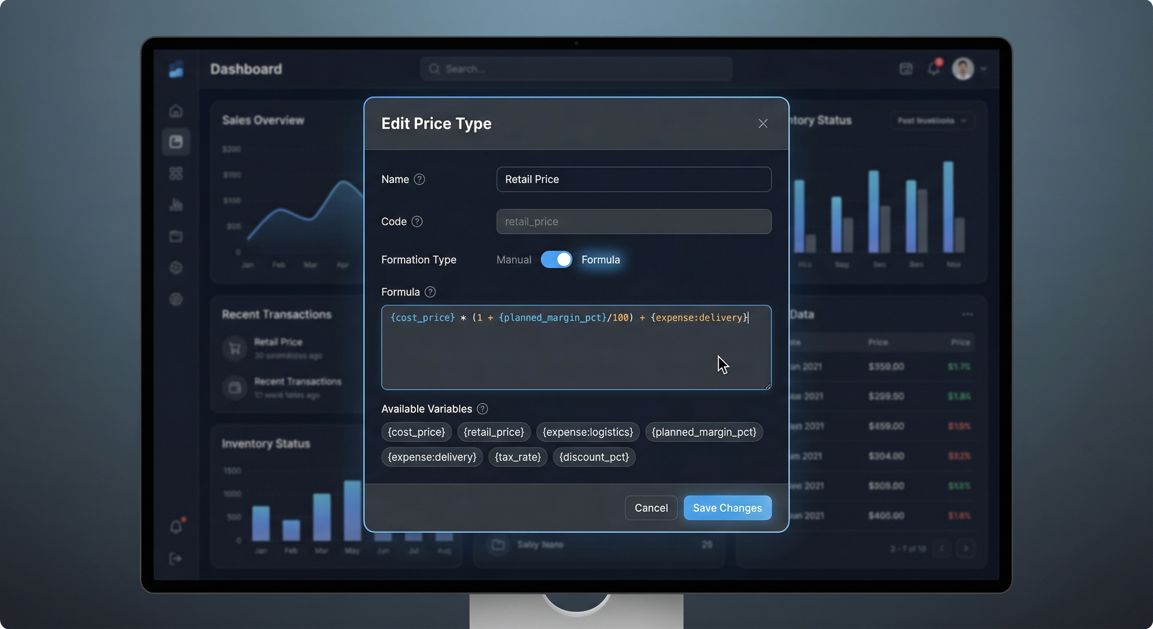This screenshot has width=1153, height=629.
Task: Open the three-dot menu on Data panel
Action: click(x=967, y=314)
